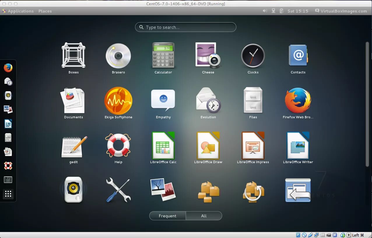Open the Calculator app
This screenshot has width=372, height=238.
tap(163, 58)
